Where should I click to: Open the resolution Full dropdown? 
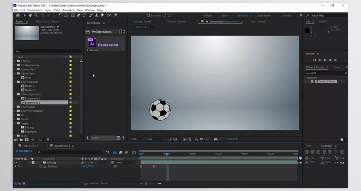tap(156, 139)
